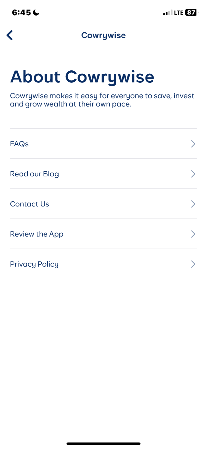
Task: Tap the Cowrywise description paragraph
Action: pos(102,100)
